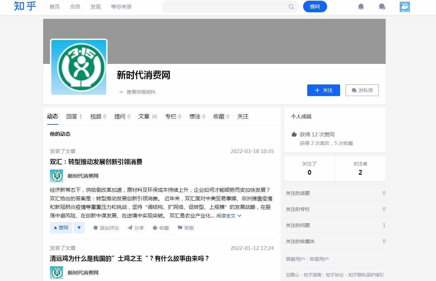Open your account avatar menu
The width and height of the screenshot is (436, 281).
point(405,7)
